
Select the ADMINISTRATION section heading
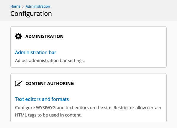coord(44,36)
